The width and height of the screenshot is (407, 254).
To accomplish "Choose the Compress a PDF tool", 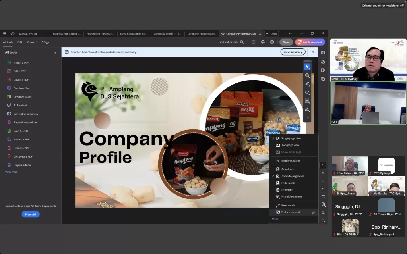I will (23, 156).
